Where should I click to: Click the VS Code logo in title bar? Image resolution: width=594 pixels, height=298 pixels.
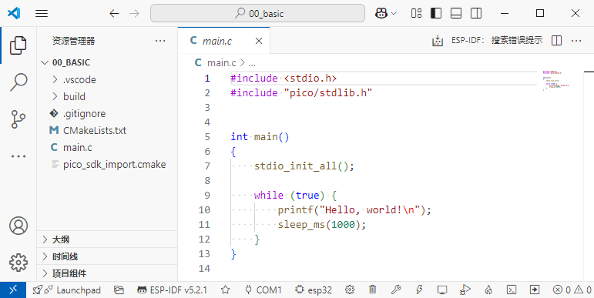[14, 14]
